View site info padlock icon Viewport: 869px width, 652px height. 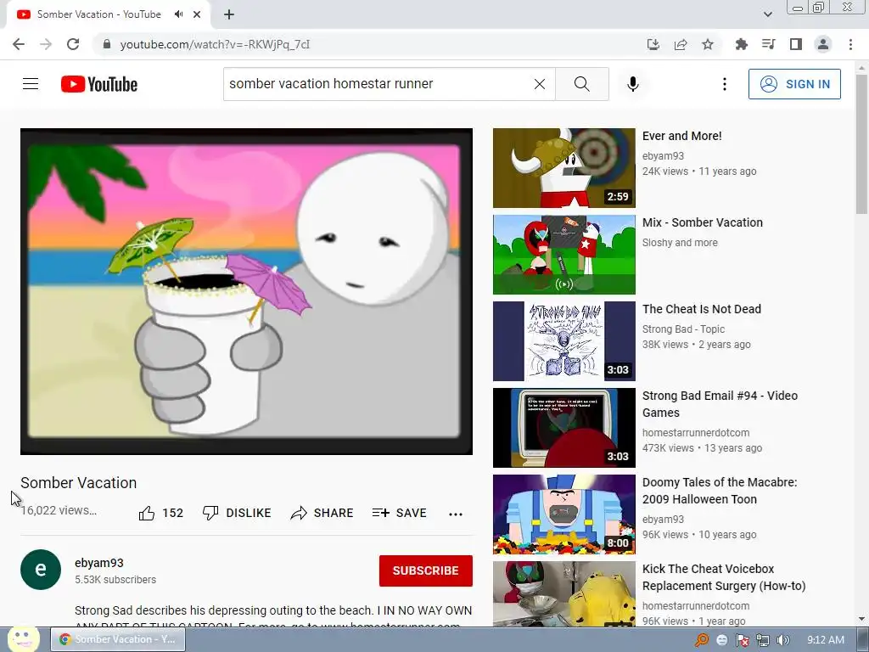[107, 44]
